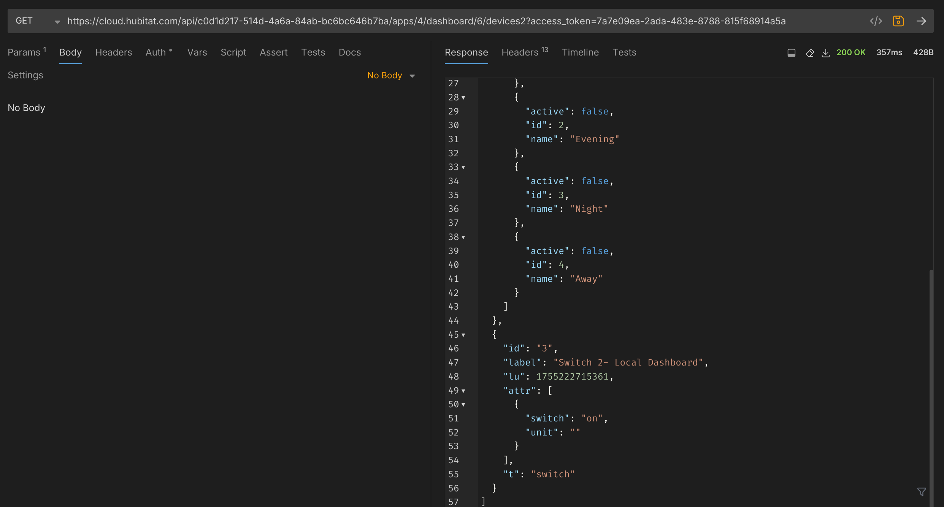Switch to the Headers request tab
The image size is (944, 507).
[x=113, y=52]
